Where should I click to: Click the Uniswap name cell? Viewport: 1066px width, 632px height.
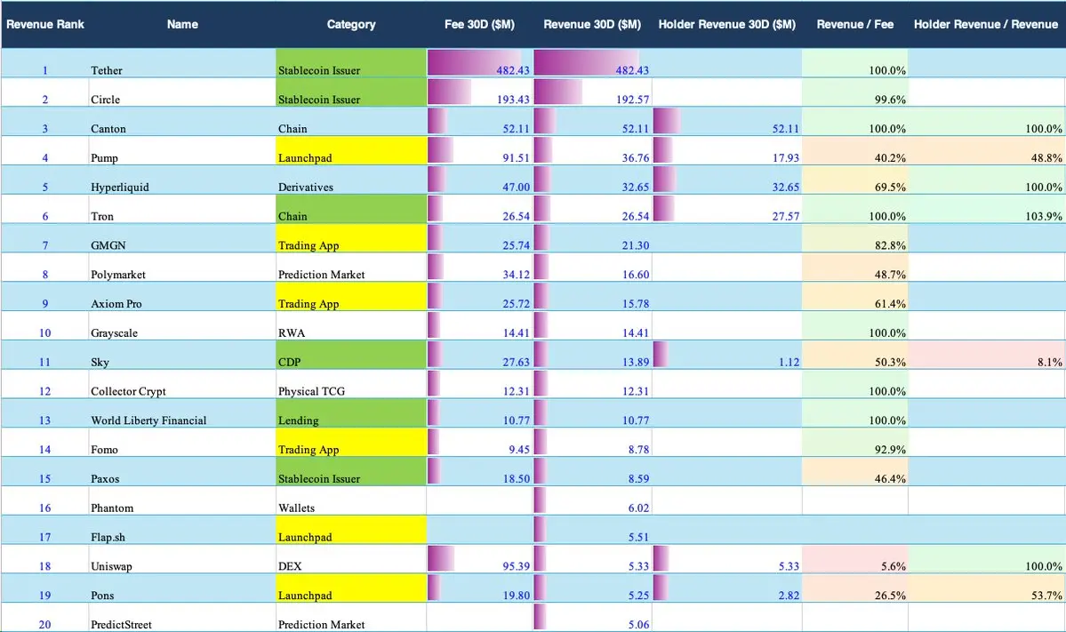pyautogui.click(x=182, y=560)
